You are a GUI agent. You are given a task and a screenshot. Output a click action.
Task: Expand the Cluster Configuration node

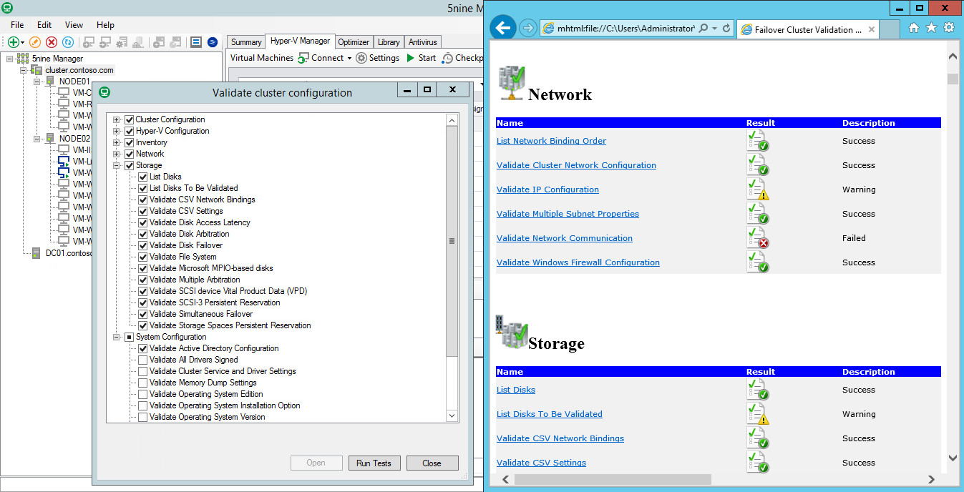click(x=117, y=119)
